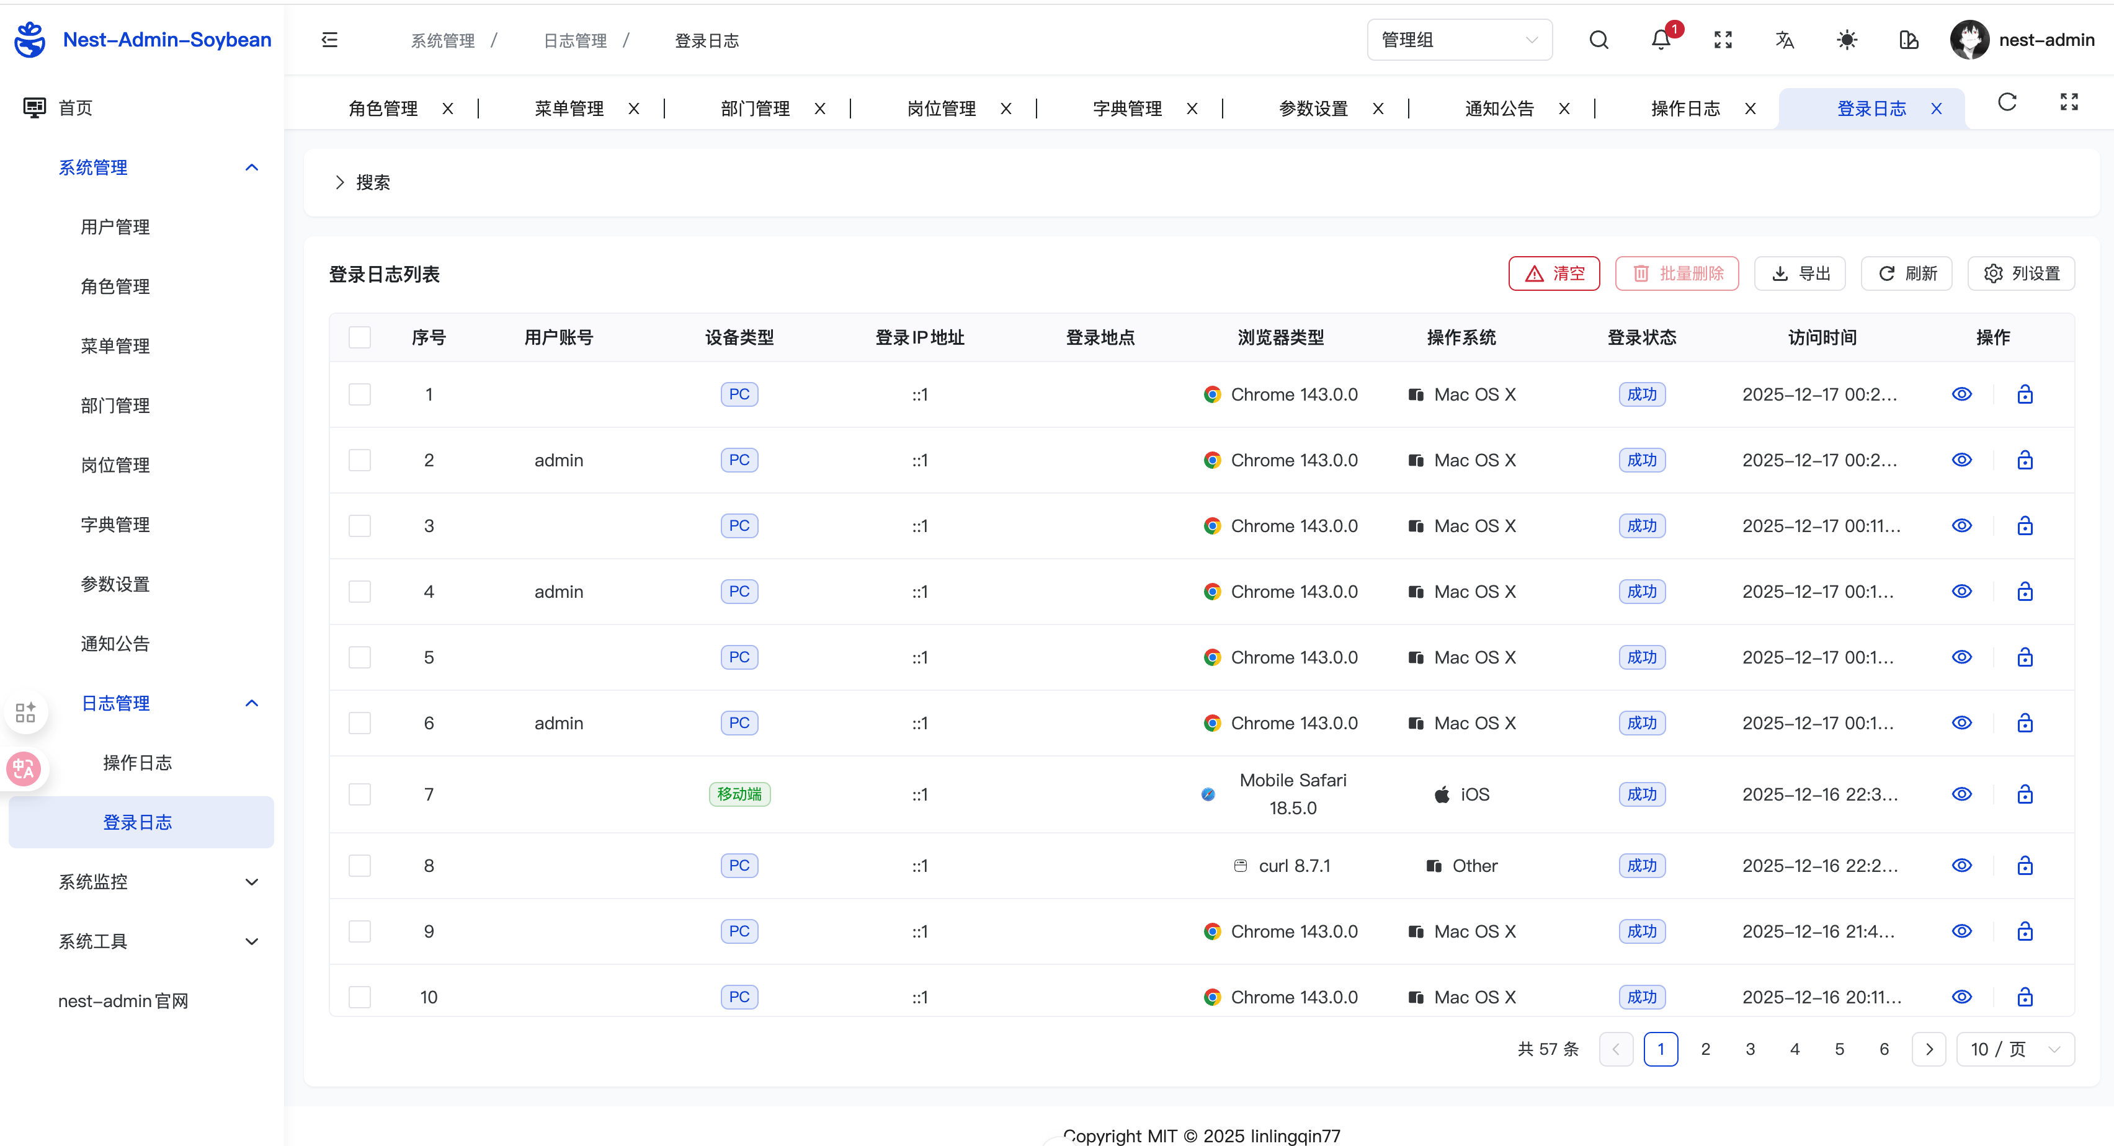
Task: Open the 10 / 页 page size selector
Action: click(x=2015, y=1049)
